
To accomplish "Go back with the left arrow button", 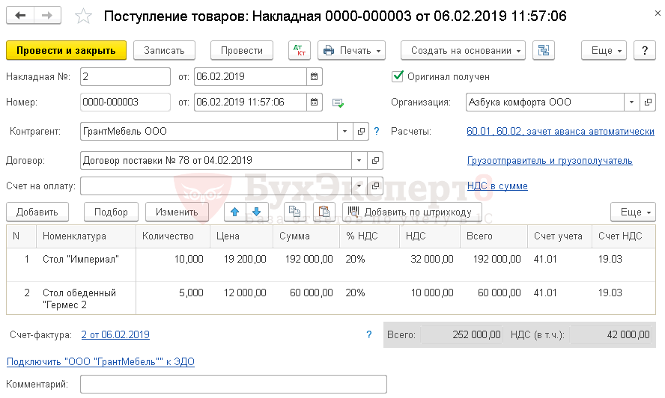I will tap(20, 16).
